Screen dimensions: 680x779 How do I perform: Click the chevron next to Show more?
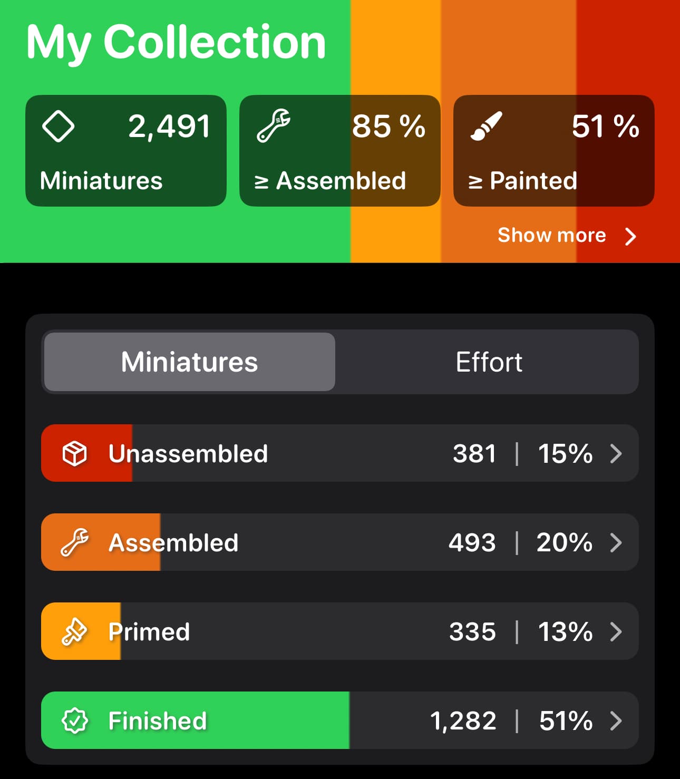tap(630, 237)
